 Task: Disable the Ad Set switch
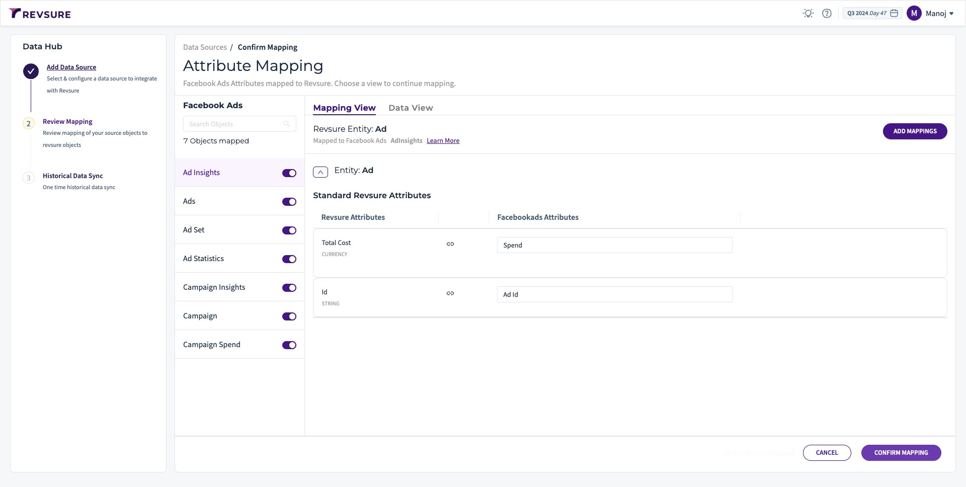[x=289, y=230]
